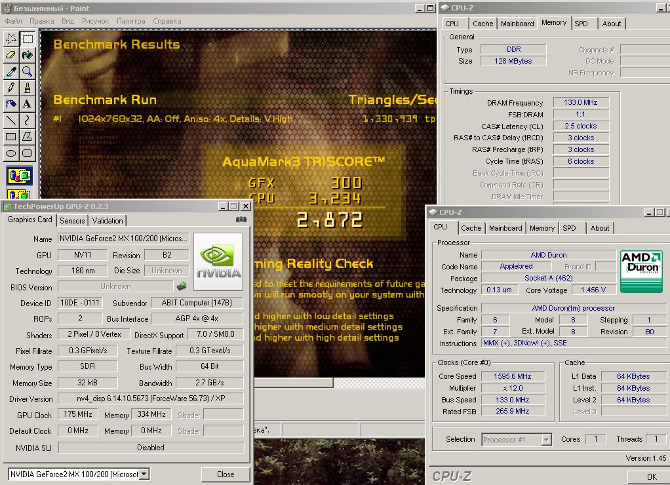Viewport: 670px width, 485px height.
Task: Pick the Fill With Color bucket tool
Action: [28, 55]
